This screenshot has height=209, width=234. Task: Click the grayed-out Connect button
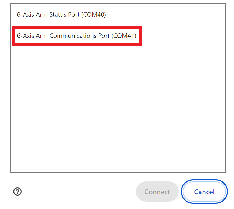(x=157, y=192)
